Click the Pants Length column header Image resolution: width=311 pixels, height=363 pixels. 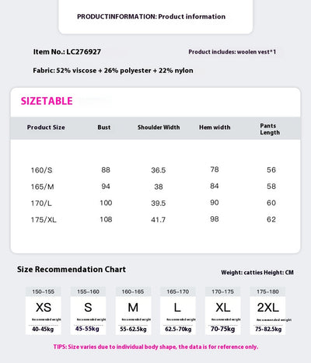point(270,129)
